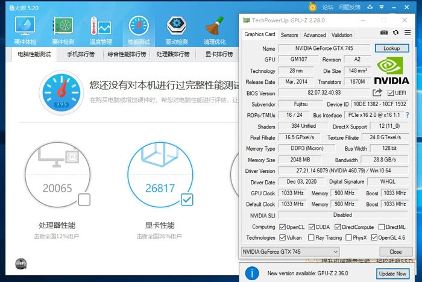Switch to the Advanced tab
422x282 pixels.
point(315,35)
